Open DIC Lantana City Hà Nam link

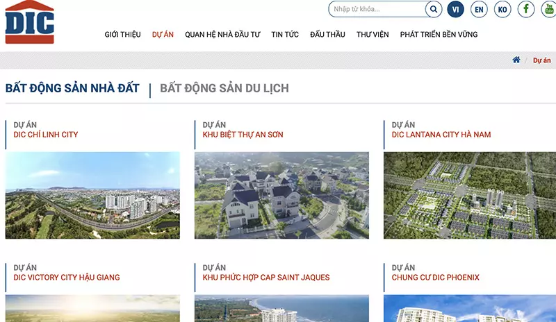(441, 135)
